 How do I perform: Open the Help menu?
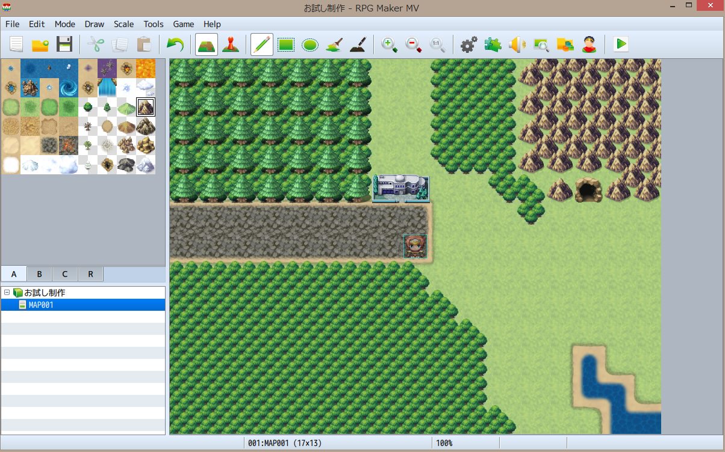pyautogui.click(x=212, y=24)
